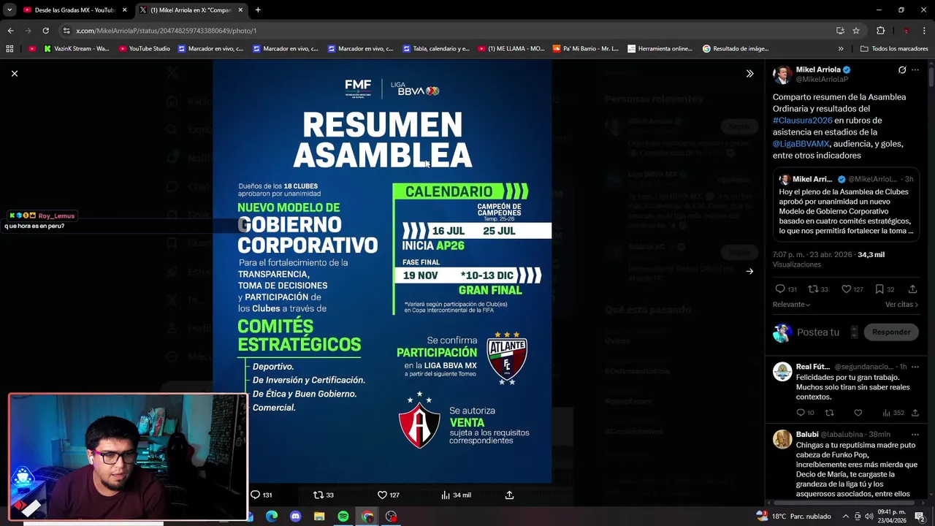Open Windows notification center icon
The image size is (935, 526).
tap(920, 517)
